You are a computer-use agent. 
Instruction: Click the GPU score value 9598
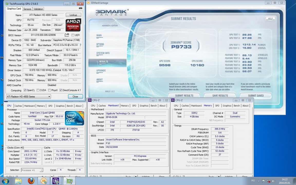click(165, 65)
